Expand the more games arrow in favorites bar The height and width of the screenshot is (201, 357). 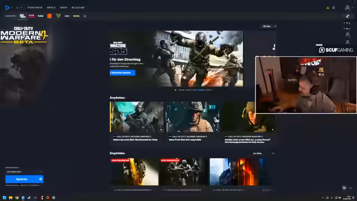pos(85,16)
